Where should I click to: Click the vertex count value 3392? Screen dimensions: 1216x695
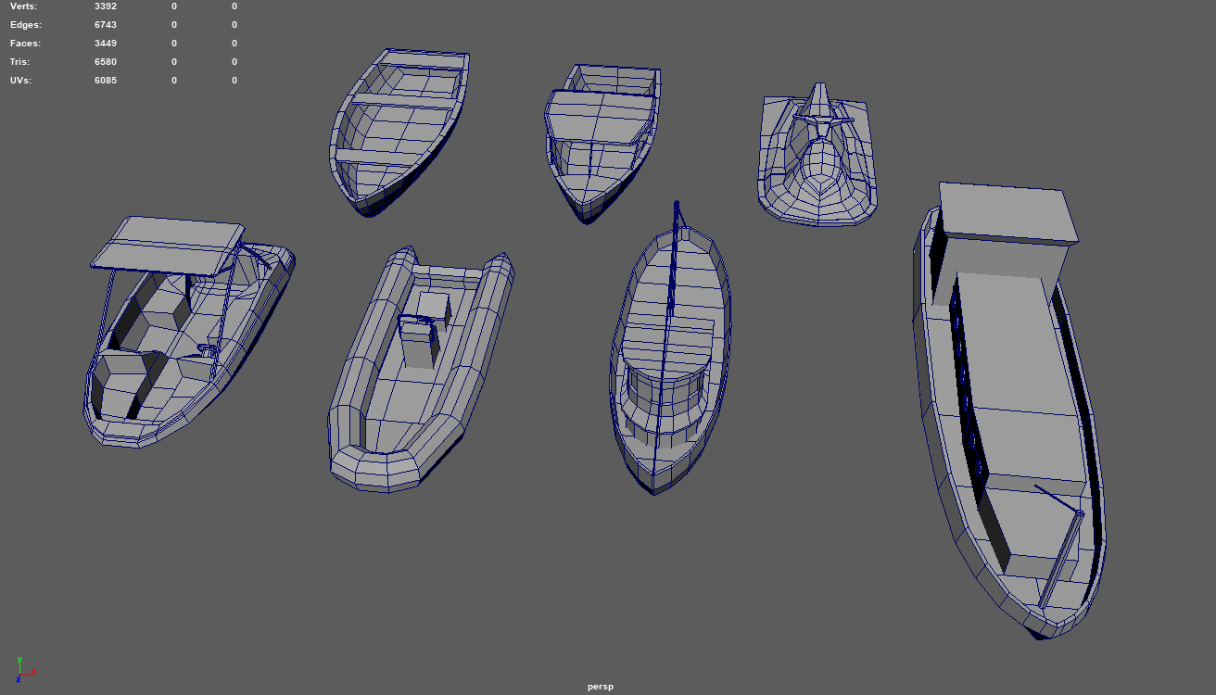(106, 6)
